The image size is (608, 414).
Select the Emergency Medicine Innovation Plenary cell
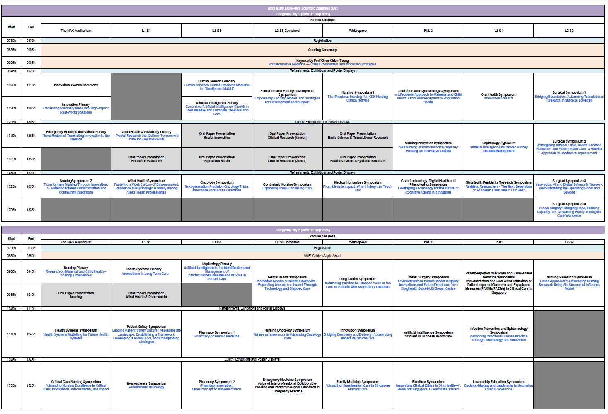[x=76, y=136]
